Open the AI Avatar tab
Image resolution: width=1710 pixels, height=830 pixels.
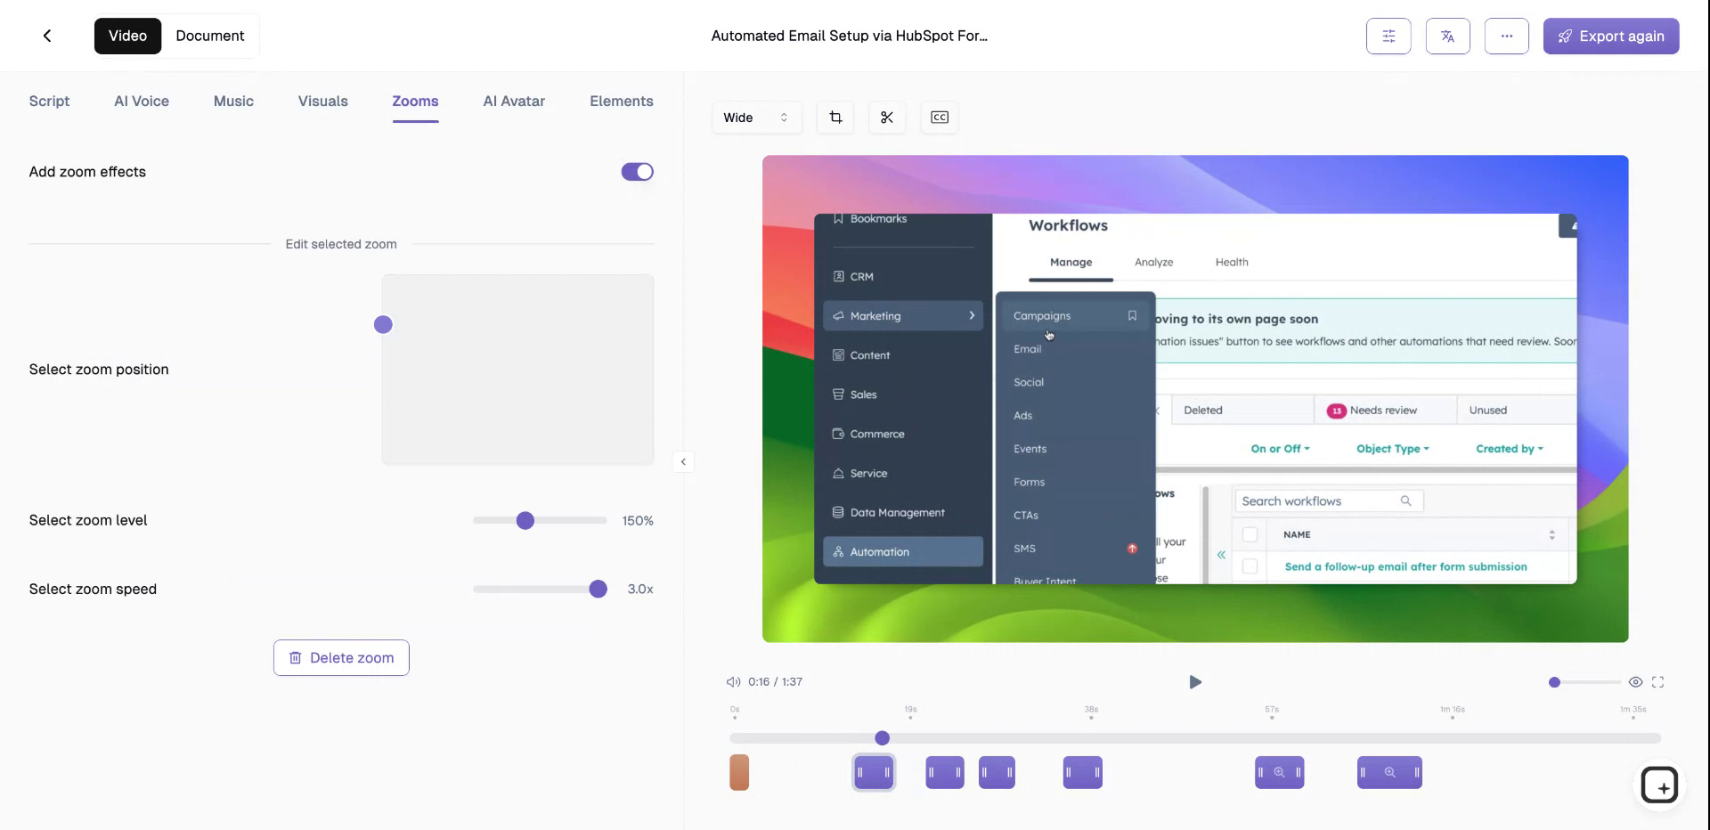[514, 101]
